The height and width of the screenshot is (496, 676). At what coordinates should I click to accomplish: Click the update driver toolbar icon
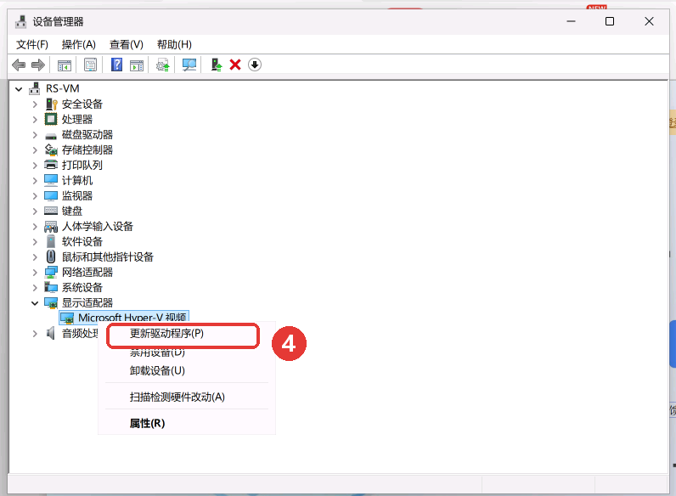(216, 65)
